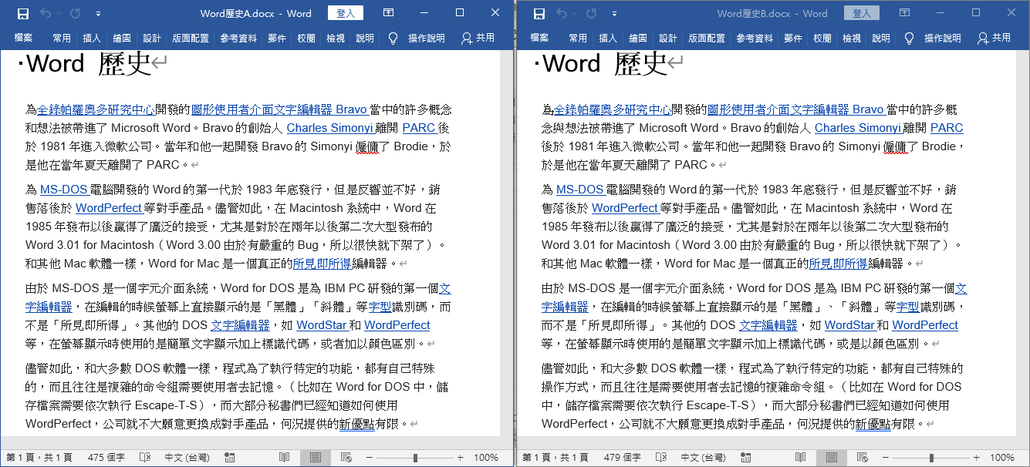Switch to Read Mode in Word歷史B
1030x467 pixels.
click(801, 457)
